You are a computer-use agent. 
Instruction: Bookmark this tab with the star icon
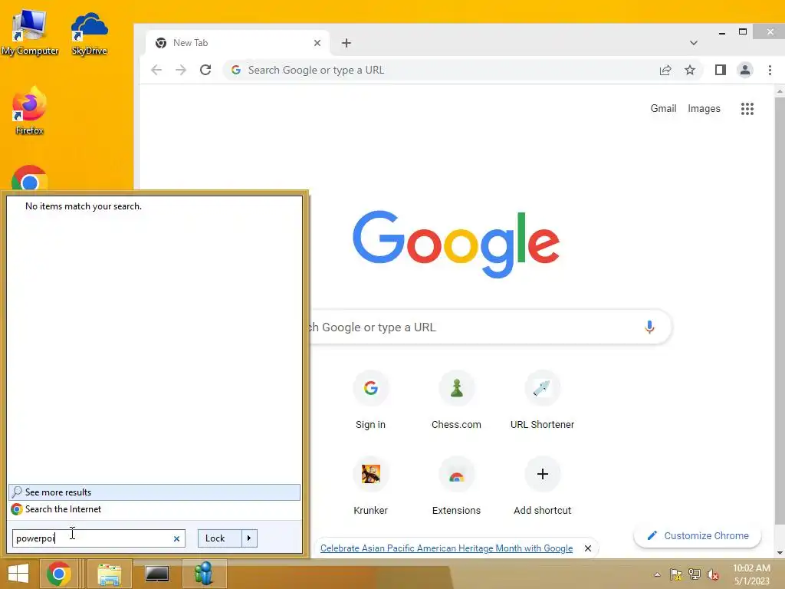pyautogui.click(x=690, y=70)
